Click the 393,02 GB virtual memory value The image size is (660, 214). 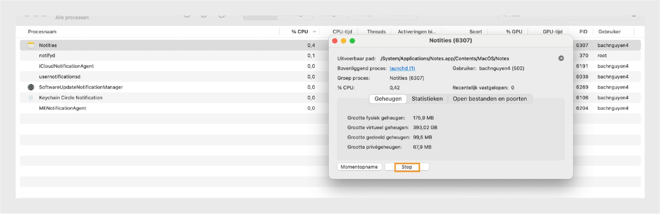(425, 128)
